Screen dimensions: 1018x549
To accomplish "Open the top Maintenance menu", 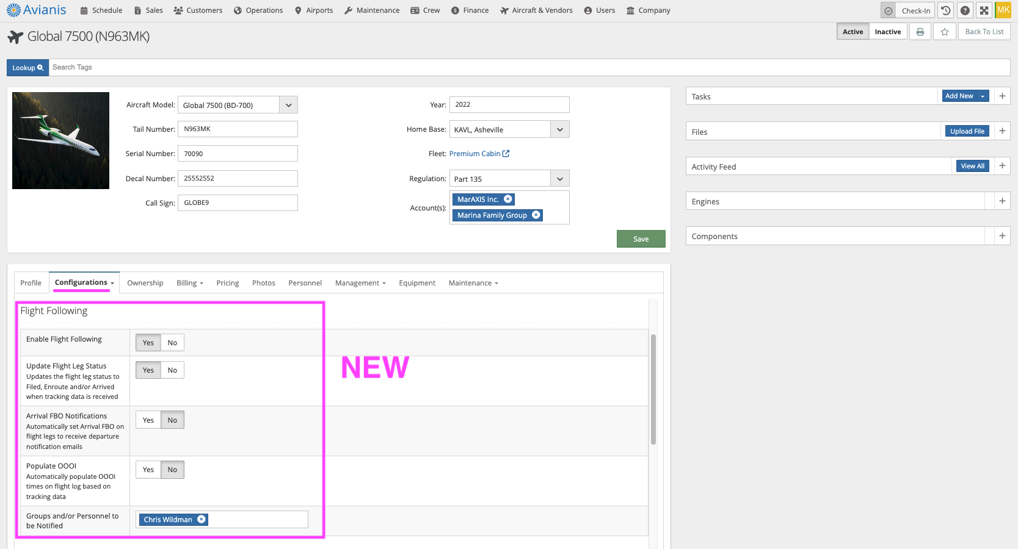I will click(x=372, y=10).
